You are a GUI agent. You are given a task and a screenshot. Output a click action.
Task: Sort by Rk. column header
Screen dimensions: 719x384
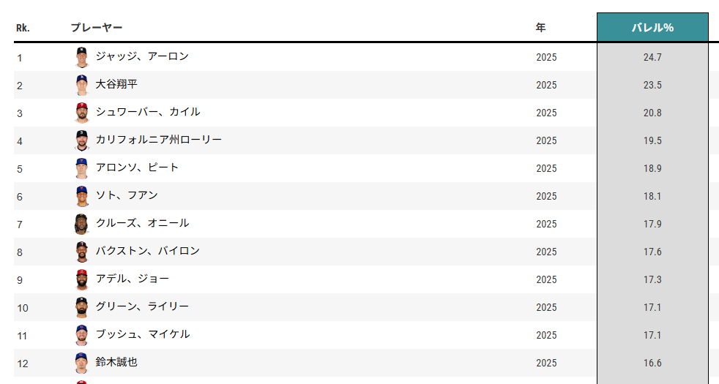pyautogui.click(x=23, y=28)
